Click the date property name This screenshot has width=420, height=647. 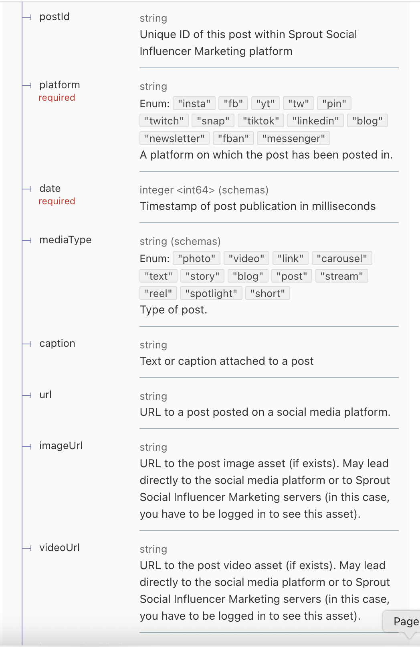pyautogui.click(x=50, y=189)
